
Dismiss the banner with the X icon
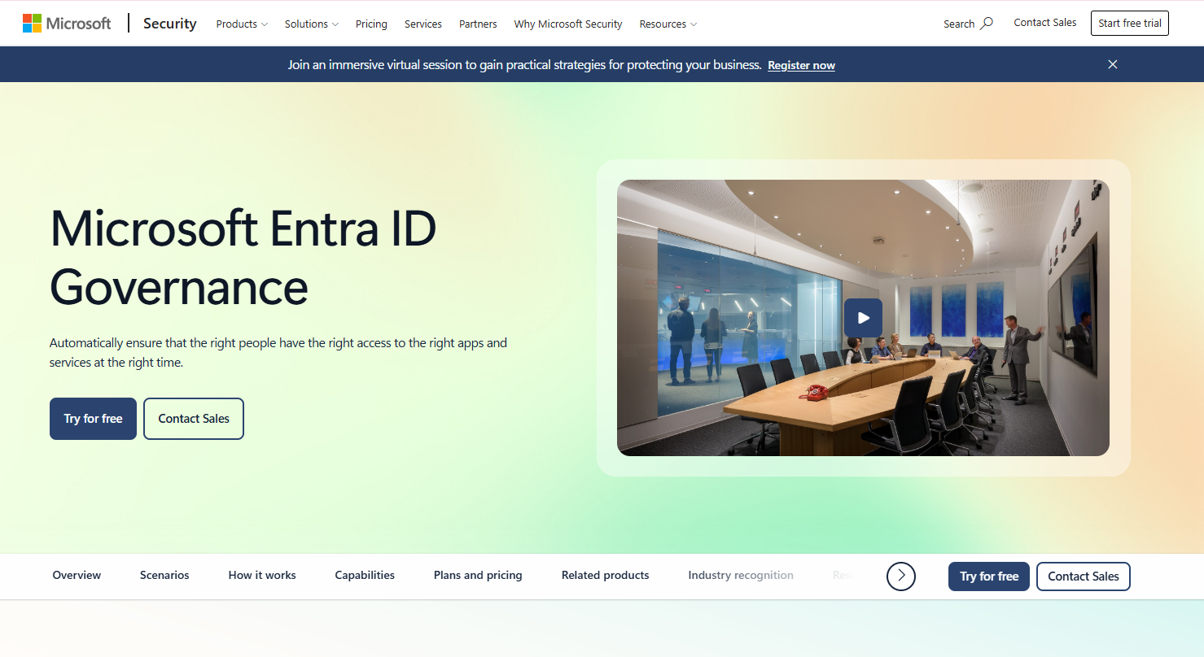click(x=1113, y=64)
